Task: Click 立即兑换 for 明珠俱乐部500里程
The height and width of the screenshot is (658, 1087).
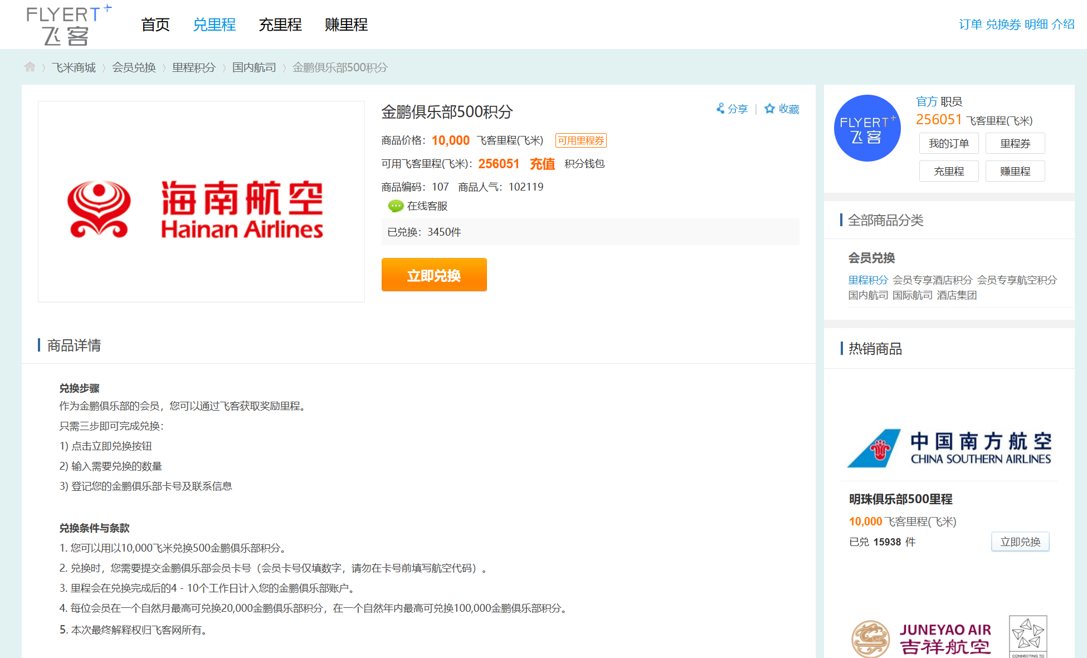Action: click(x=1020, y=542)
